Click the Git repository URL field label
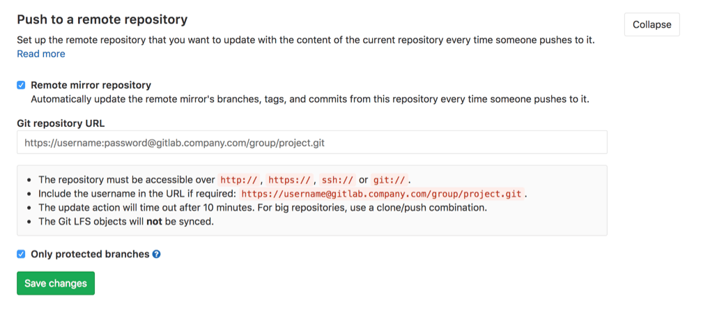The image size is (701, 309). pos(61,123)
